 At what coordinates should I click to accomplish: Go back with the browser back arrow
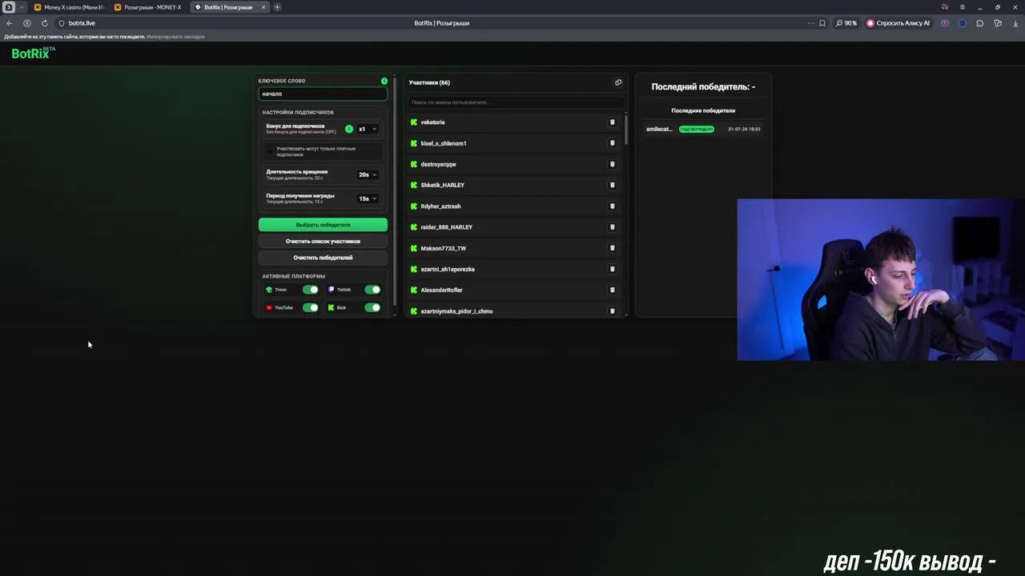[10, 23]
